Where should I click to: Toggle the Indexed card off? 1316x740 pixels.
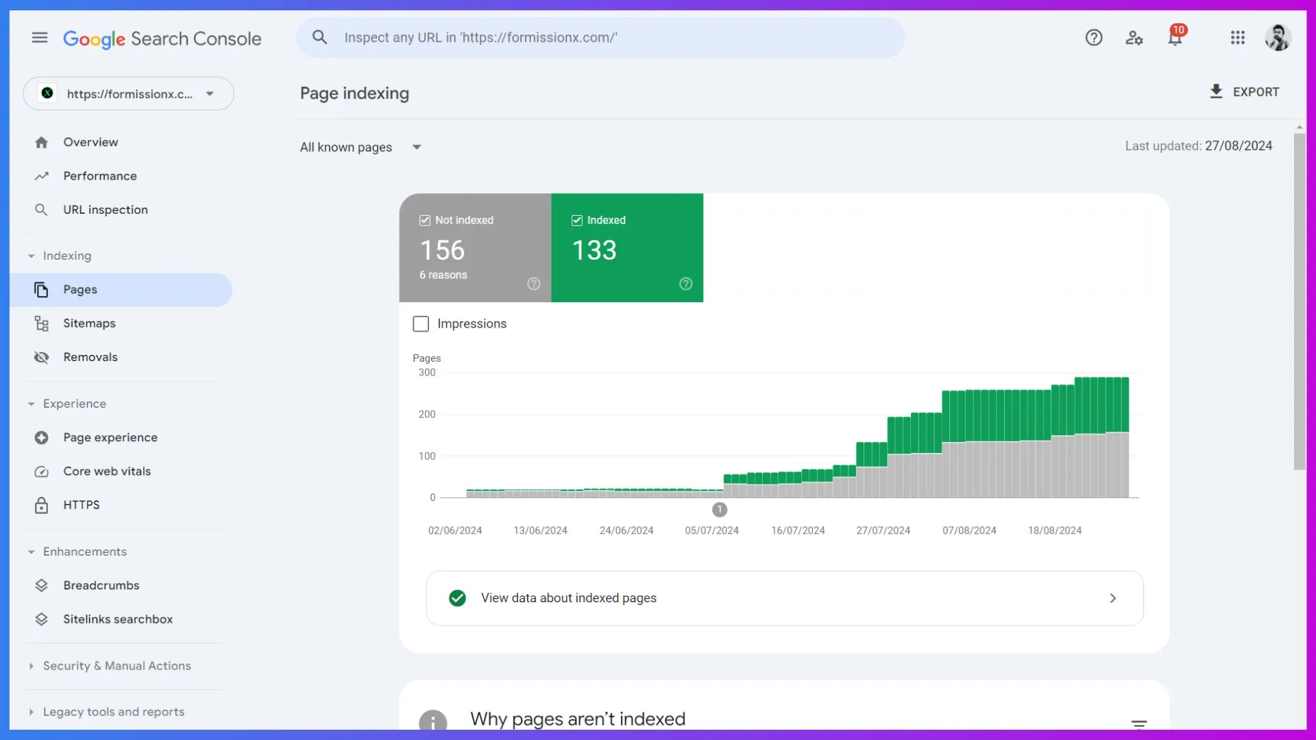pyautogui.click(x=577, y=220)
